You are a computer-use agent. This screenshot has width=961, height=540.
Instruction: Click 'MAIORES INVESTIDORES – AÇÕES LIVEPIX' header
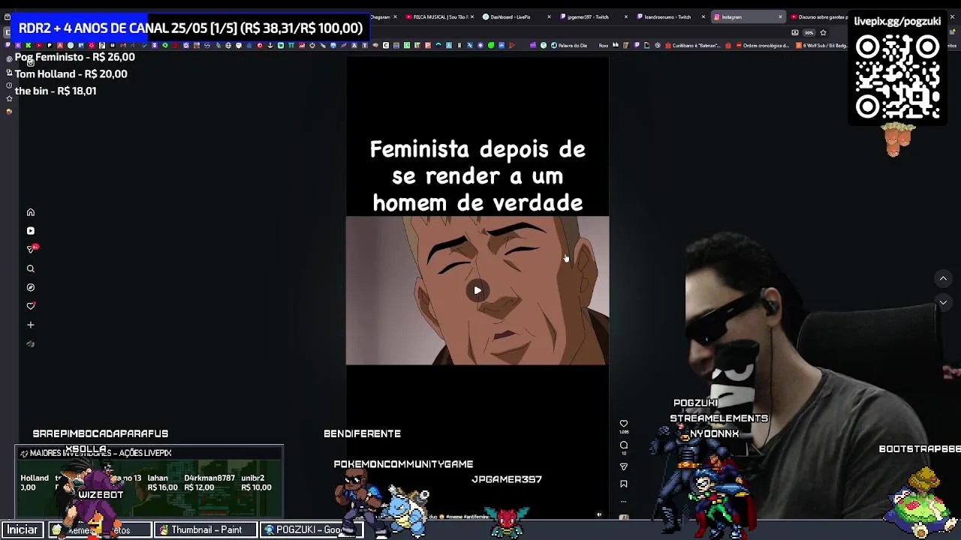(101, 453)
